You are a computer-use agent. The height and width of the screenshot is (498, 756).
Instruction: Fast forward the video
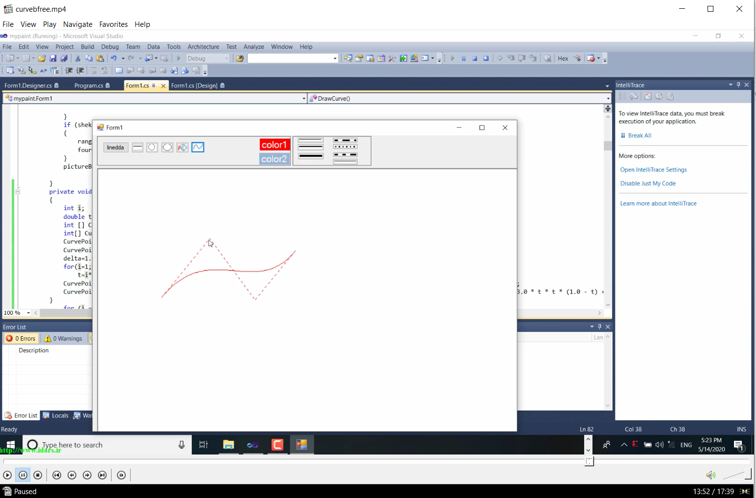(87, 475)
